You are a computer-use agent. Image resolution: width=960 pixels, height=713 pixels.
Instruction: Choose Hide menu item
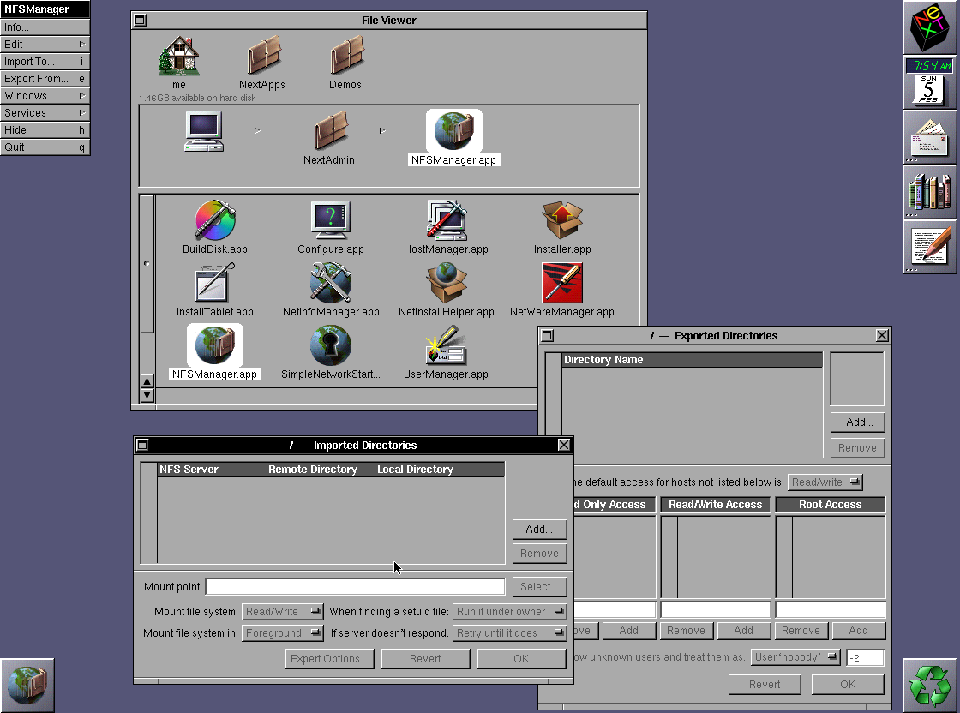[x=45, y=129]
